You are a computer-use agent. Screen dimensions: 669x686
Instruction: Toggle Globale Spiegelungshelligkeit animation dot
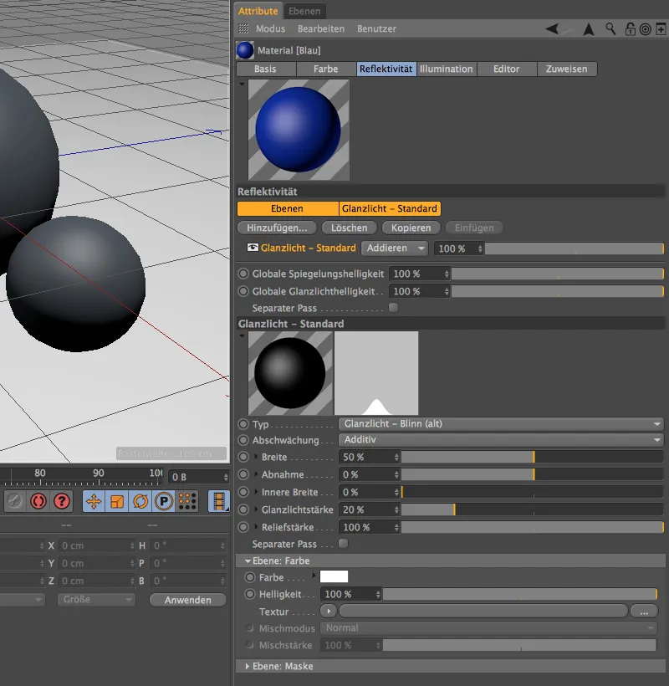(x=243, y=274)
